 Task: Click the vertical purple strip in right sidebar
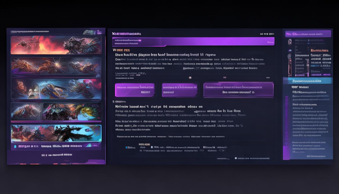point(286,127)
